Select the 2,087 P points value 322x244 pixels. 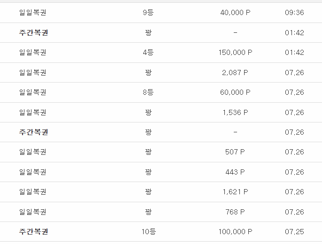[235, 72]
